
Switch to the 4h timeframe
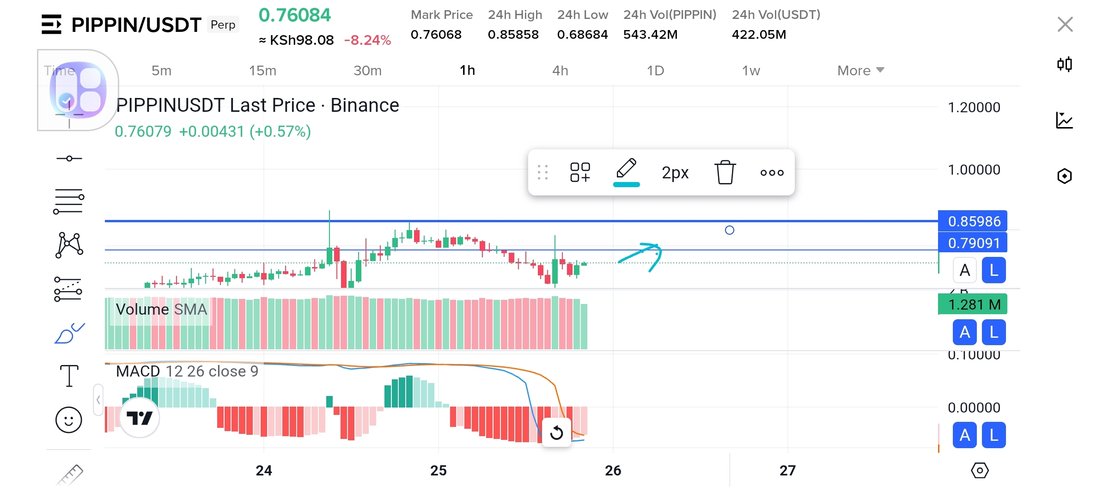[x=560, y=71]
